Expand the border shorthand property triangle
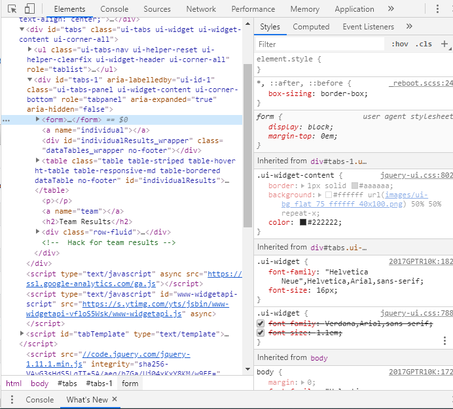Screen dimensions: 453x409 303,186
